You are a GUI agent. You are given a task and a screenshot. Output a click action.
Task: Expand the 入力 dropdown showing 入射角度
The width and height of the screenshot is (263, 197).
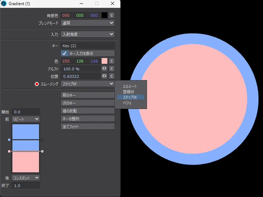(88, 34)
